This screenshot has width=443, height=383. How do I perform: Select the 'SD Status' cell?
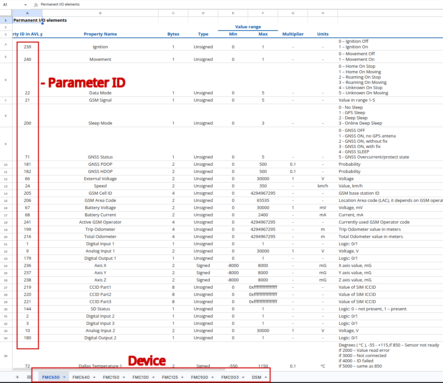[x=100, y=309]
